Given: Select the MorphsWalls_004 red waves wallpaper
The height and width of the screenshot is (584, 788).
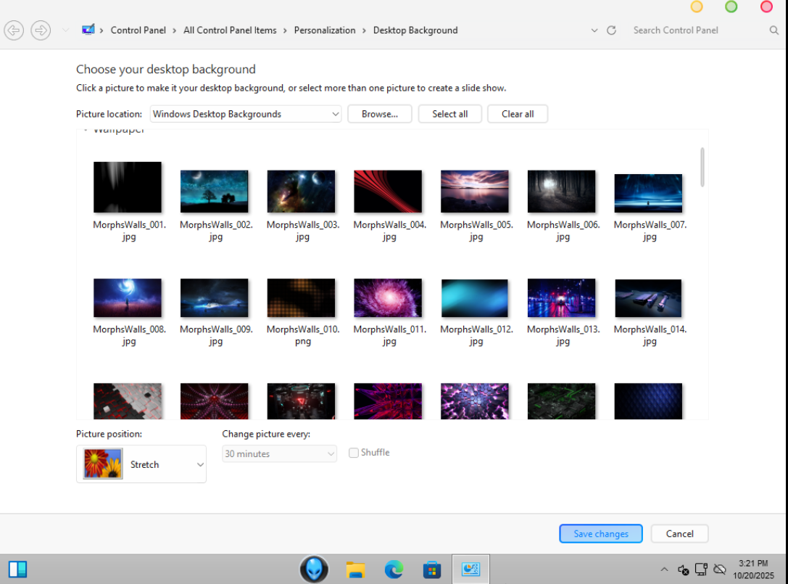Looking at the screenshot, I should click(388, 192).
